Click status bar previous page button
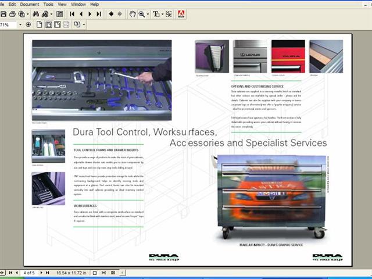The height and width of the screenshot is (279, 372). tap(17, 273)
